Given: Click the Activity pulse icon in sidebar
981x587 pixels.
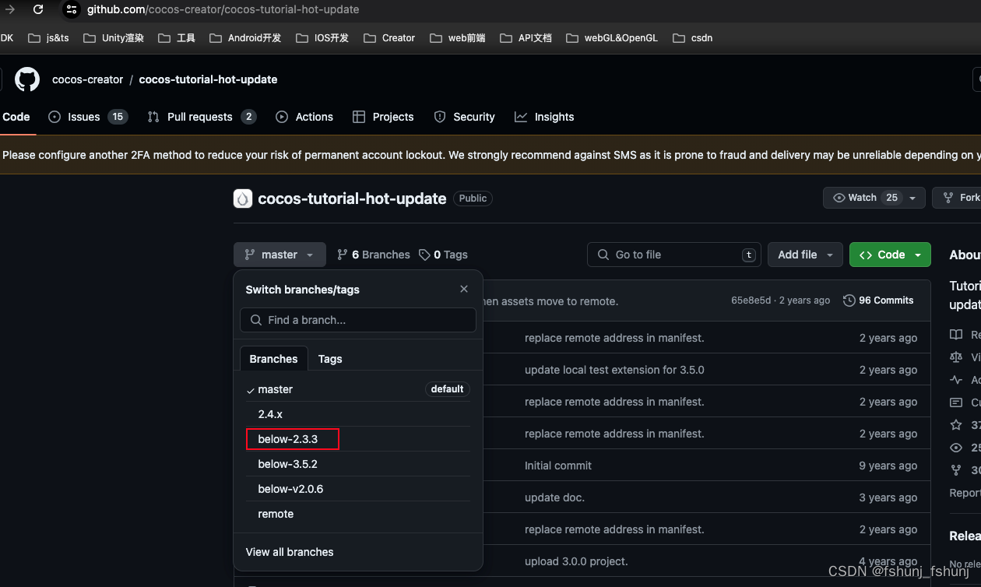Looking at the screenshot, I should (x=956, y=380).
